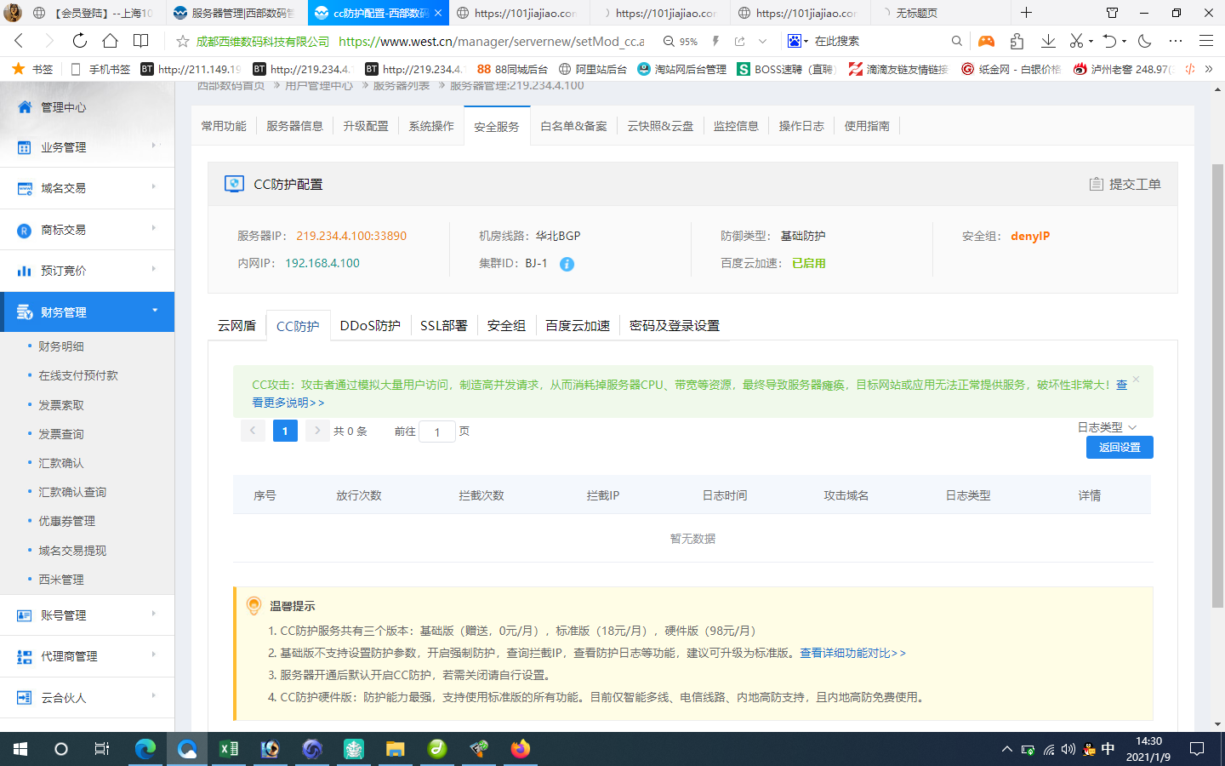Click the info icon next to 集群ID BJ-1

pos(567,264)
